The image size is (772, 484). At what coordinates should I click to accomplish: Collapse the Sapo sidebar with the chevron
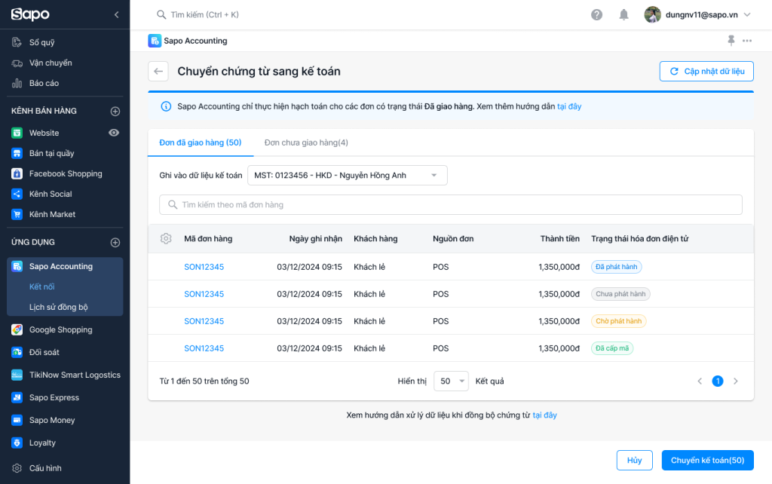[x=117, y=15]
